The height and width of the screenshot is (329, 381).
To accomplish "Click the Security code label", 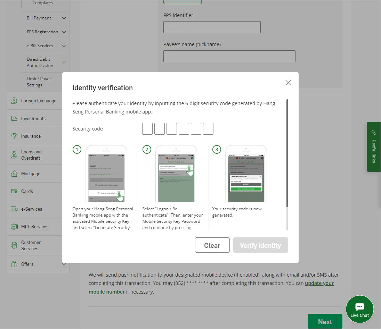I will tap(88, 129).
